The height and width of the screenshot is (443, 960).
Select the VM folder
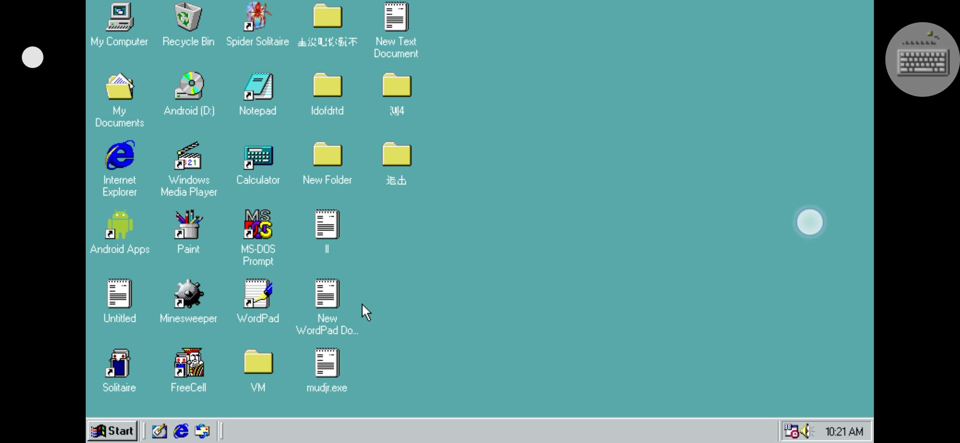coord(258,363)
